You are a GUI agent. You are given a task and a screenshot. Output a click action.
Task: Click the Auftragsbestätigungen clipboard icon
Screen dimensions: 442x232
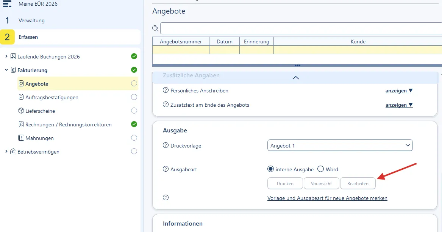tap(21, 97)
